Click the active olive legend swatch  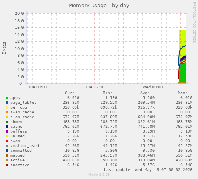click(x=7, y=160)
